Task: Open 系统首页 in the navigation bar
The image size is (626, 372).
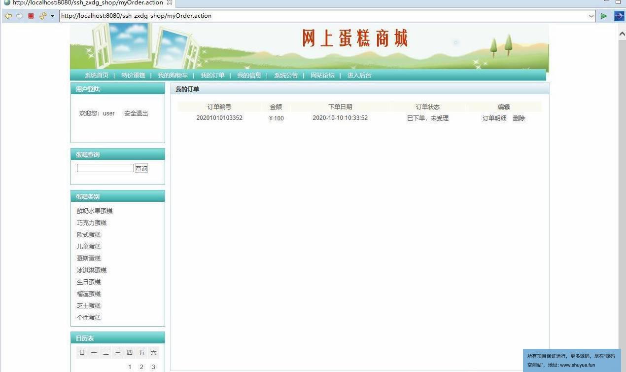Action: click(97, 75)
